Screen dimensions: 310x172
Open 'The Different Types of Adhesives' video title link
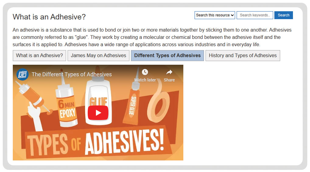pos(72,74)
